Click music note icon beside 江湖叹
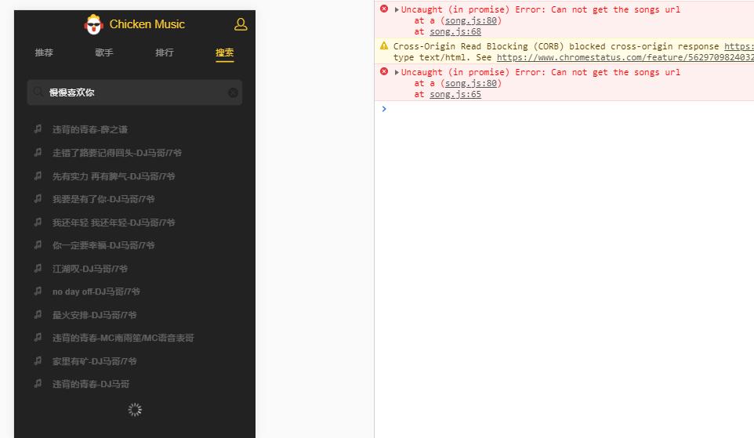Viewport: 754px width, 438px height. [x=38, y=268]
